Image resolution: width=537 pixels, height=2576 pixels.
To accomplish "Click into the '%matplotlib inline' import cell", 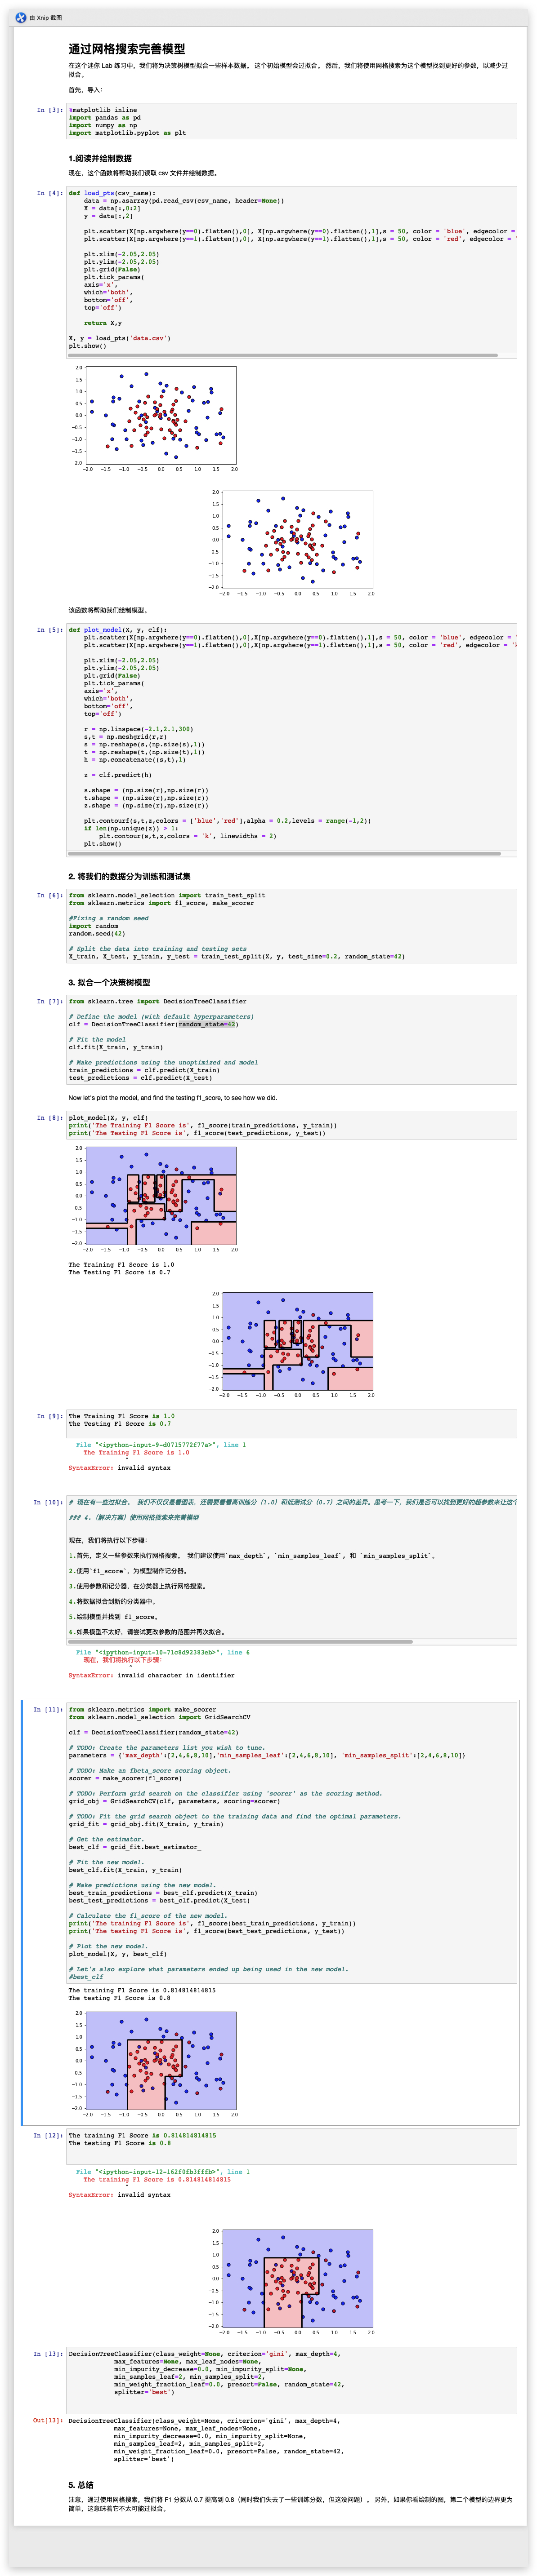I will (x=291, y=121).
